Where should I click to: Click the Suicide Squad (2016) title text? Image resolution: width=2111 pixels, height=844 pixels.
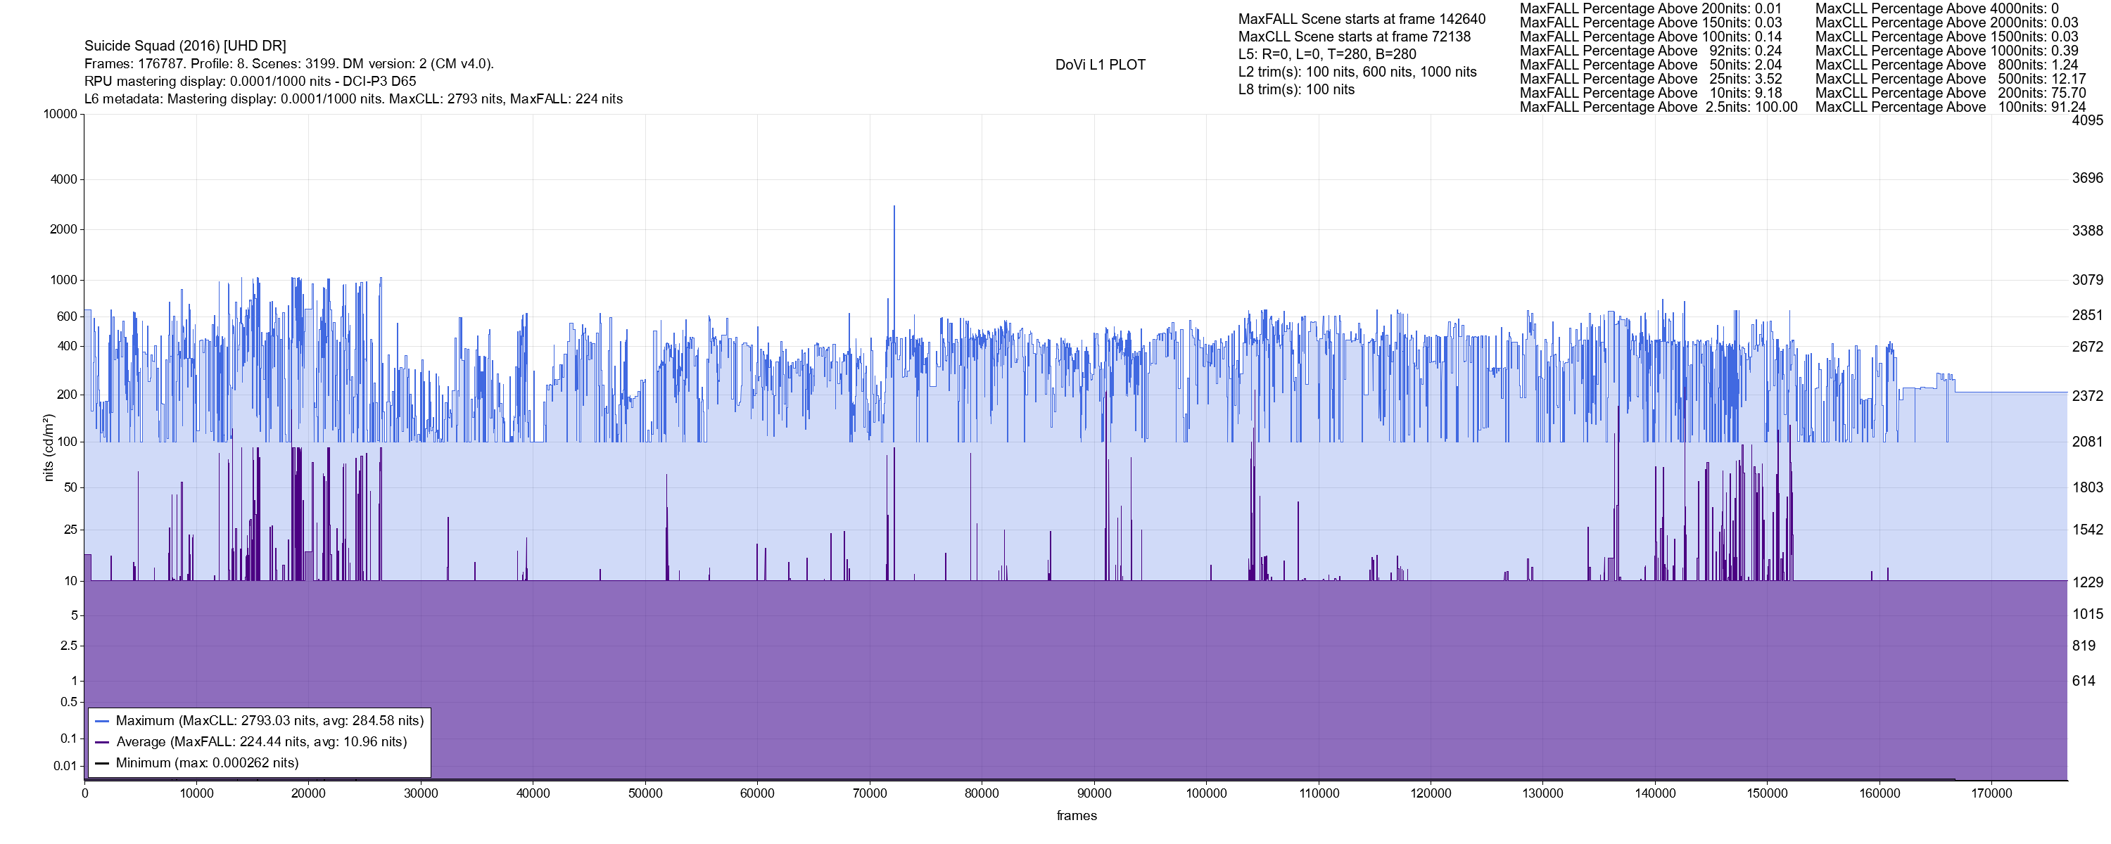[185, 46]
